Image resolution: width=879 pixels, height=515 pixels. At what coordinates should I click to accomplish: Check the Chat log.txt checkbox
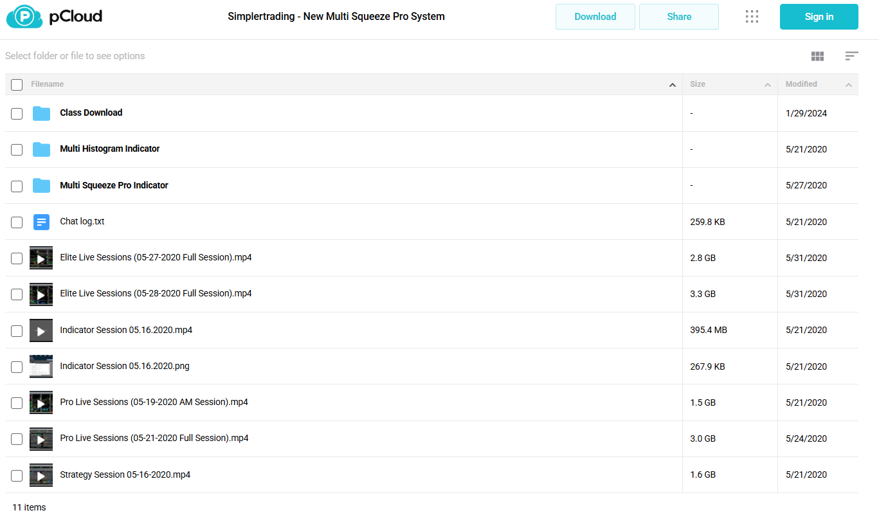pyautogui.click(x=17, y=222)
